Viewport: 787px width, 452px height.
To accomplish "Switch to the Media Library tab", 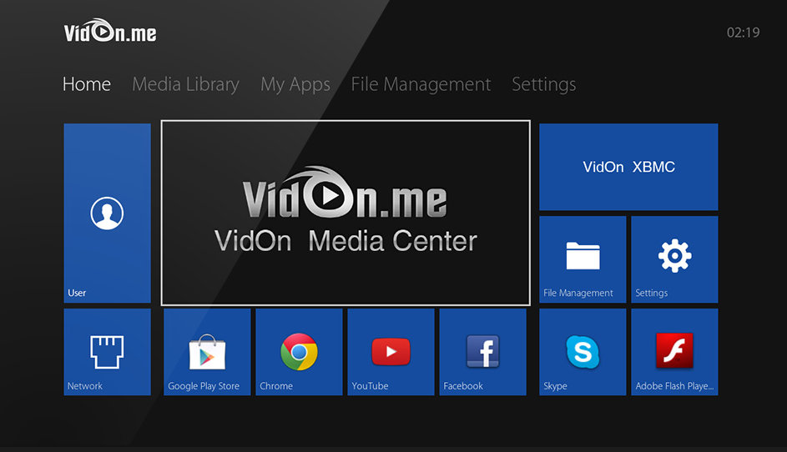I will click(185, 84).
